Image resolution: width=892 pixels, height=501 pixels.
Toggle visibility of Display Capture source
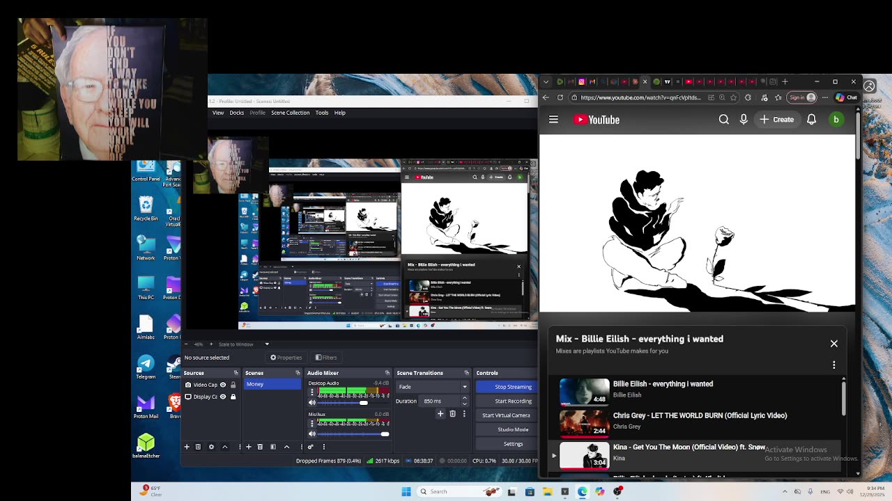(223, 397)
